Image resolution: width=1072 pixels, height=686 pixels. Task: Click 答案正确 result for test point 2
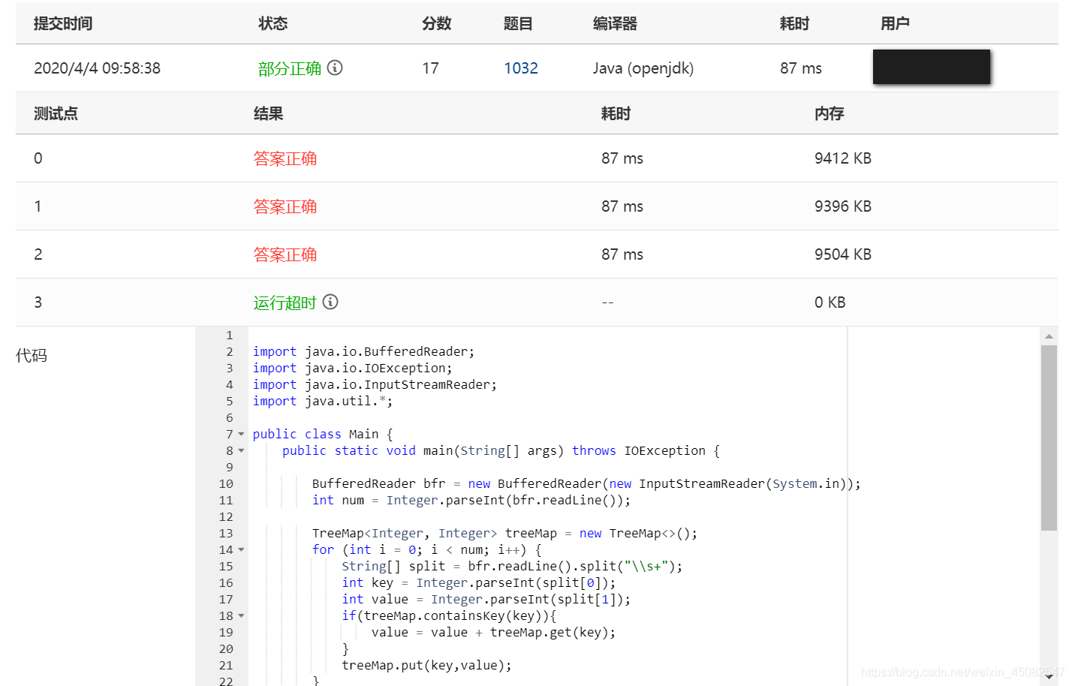(x=285, y=254)
